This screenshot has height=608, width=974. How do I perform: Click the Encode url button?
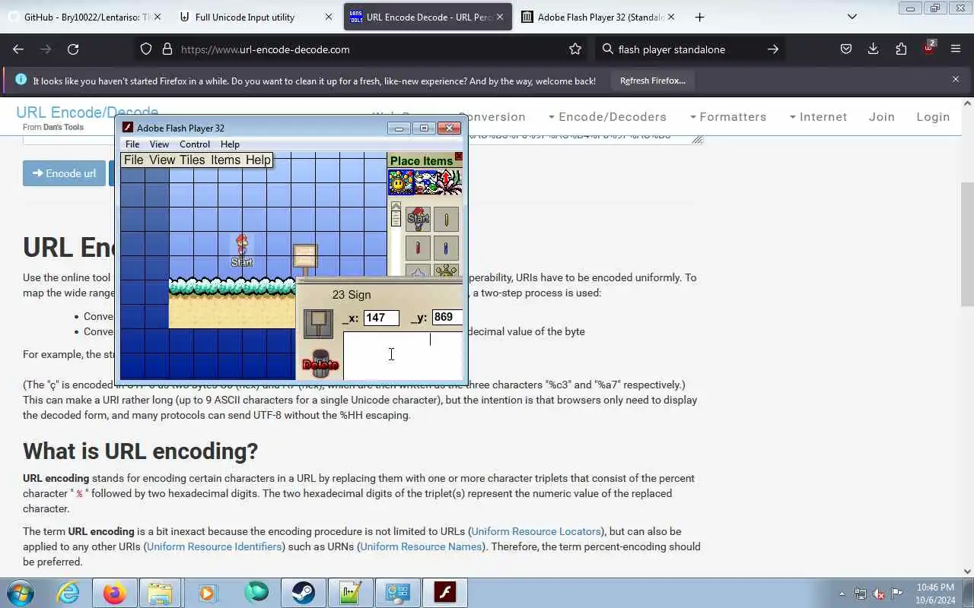click(64, 173)
